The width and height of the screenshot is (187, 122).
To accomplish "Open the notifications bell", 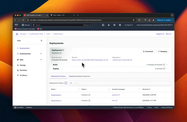I will [x=109, y=25].
